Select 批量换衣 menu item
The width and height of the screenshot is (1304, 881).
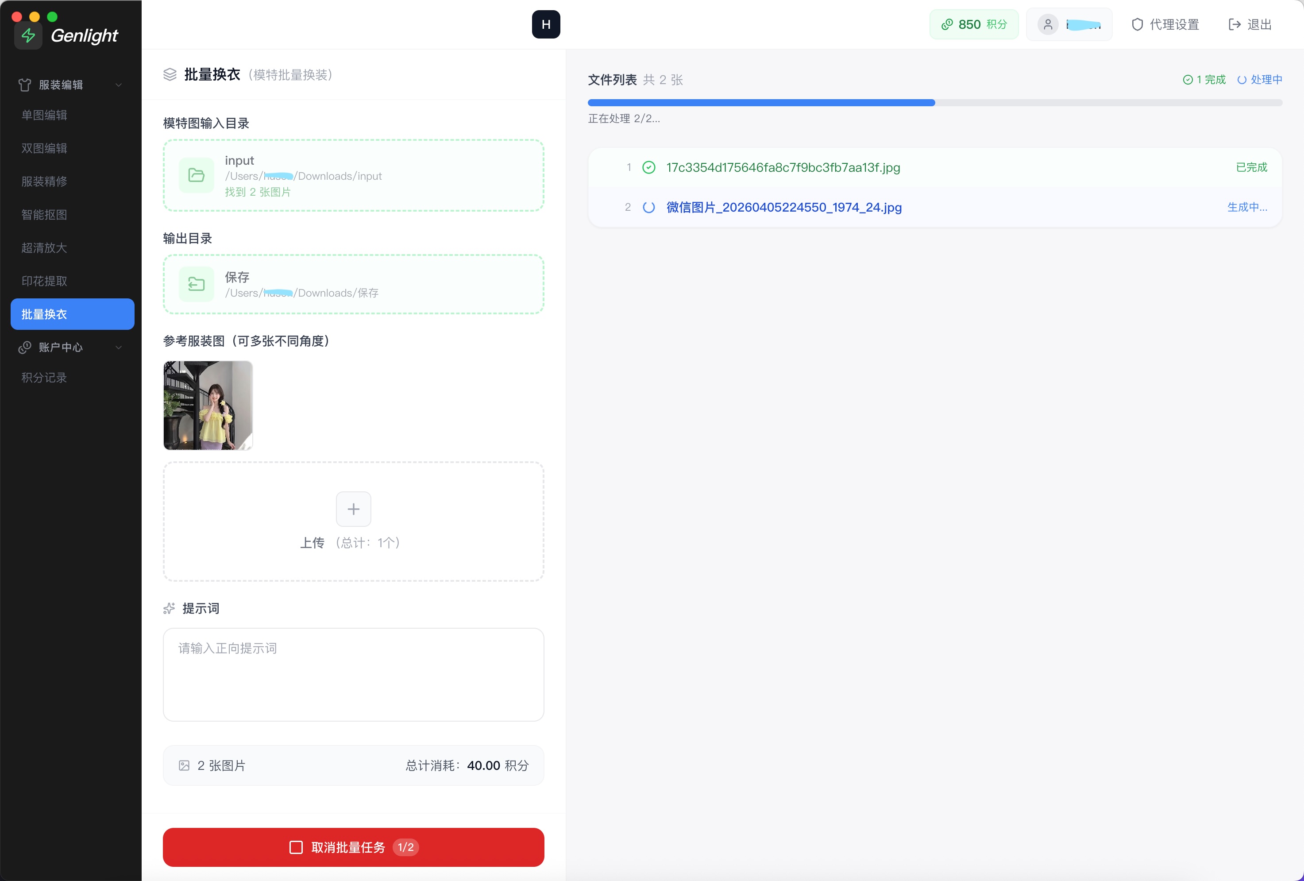tap(73, 314)
